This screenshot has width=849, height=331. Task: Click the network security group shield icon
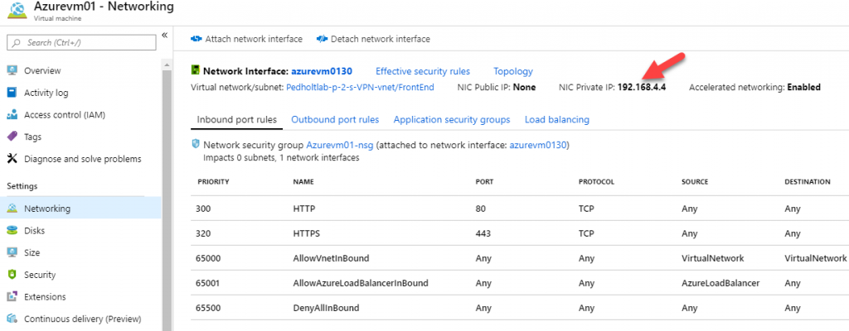coord(196,145)
